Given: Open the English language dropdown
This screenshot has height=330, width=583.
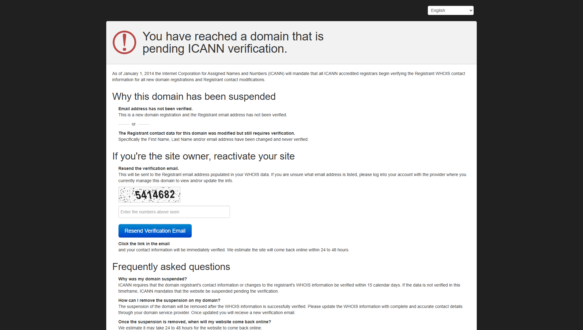Looking at the screenshot, I should [x=450, y=10].
